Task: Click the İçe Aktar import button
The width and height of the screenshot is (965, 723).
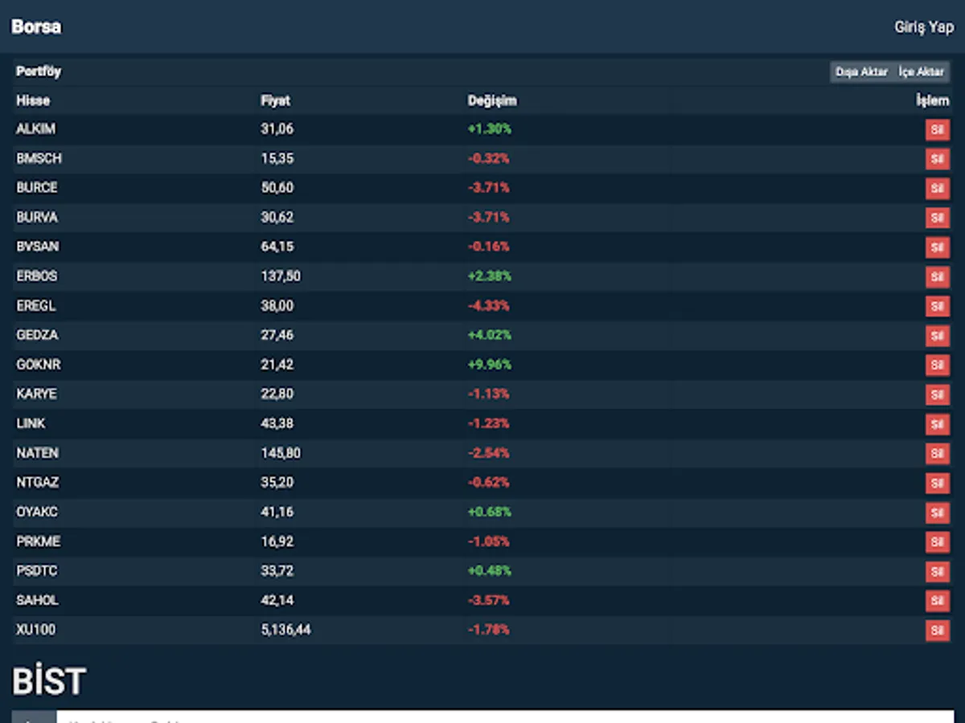Action: coord(922,72)
